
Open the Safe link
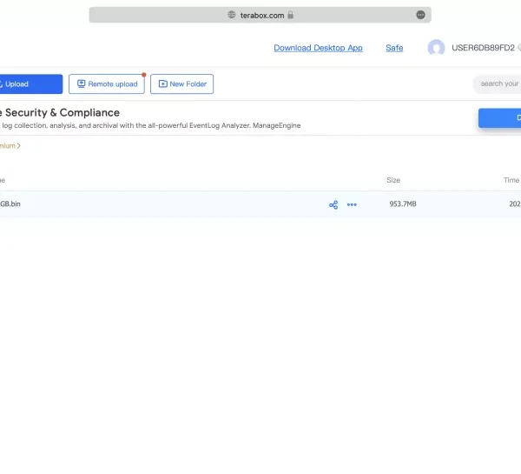point(394,48)
